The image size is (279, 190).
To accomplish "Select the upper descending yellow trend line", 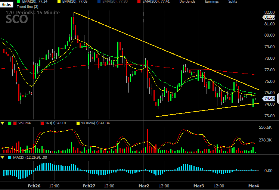I will click(166, 51).
